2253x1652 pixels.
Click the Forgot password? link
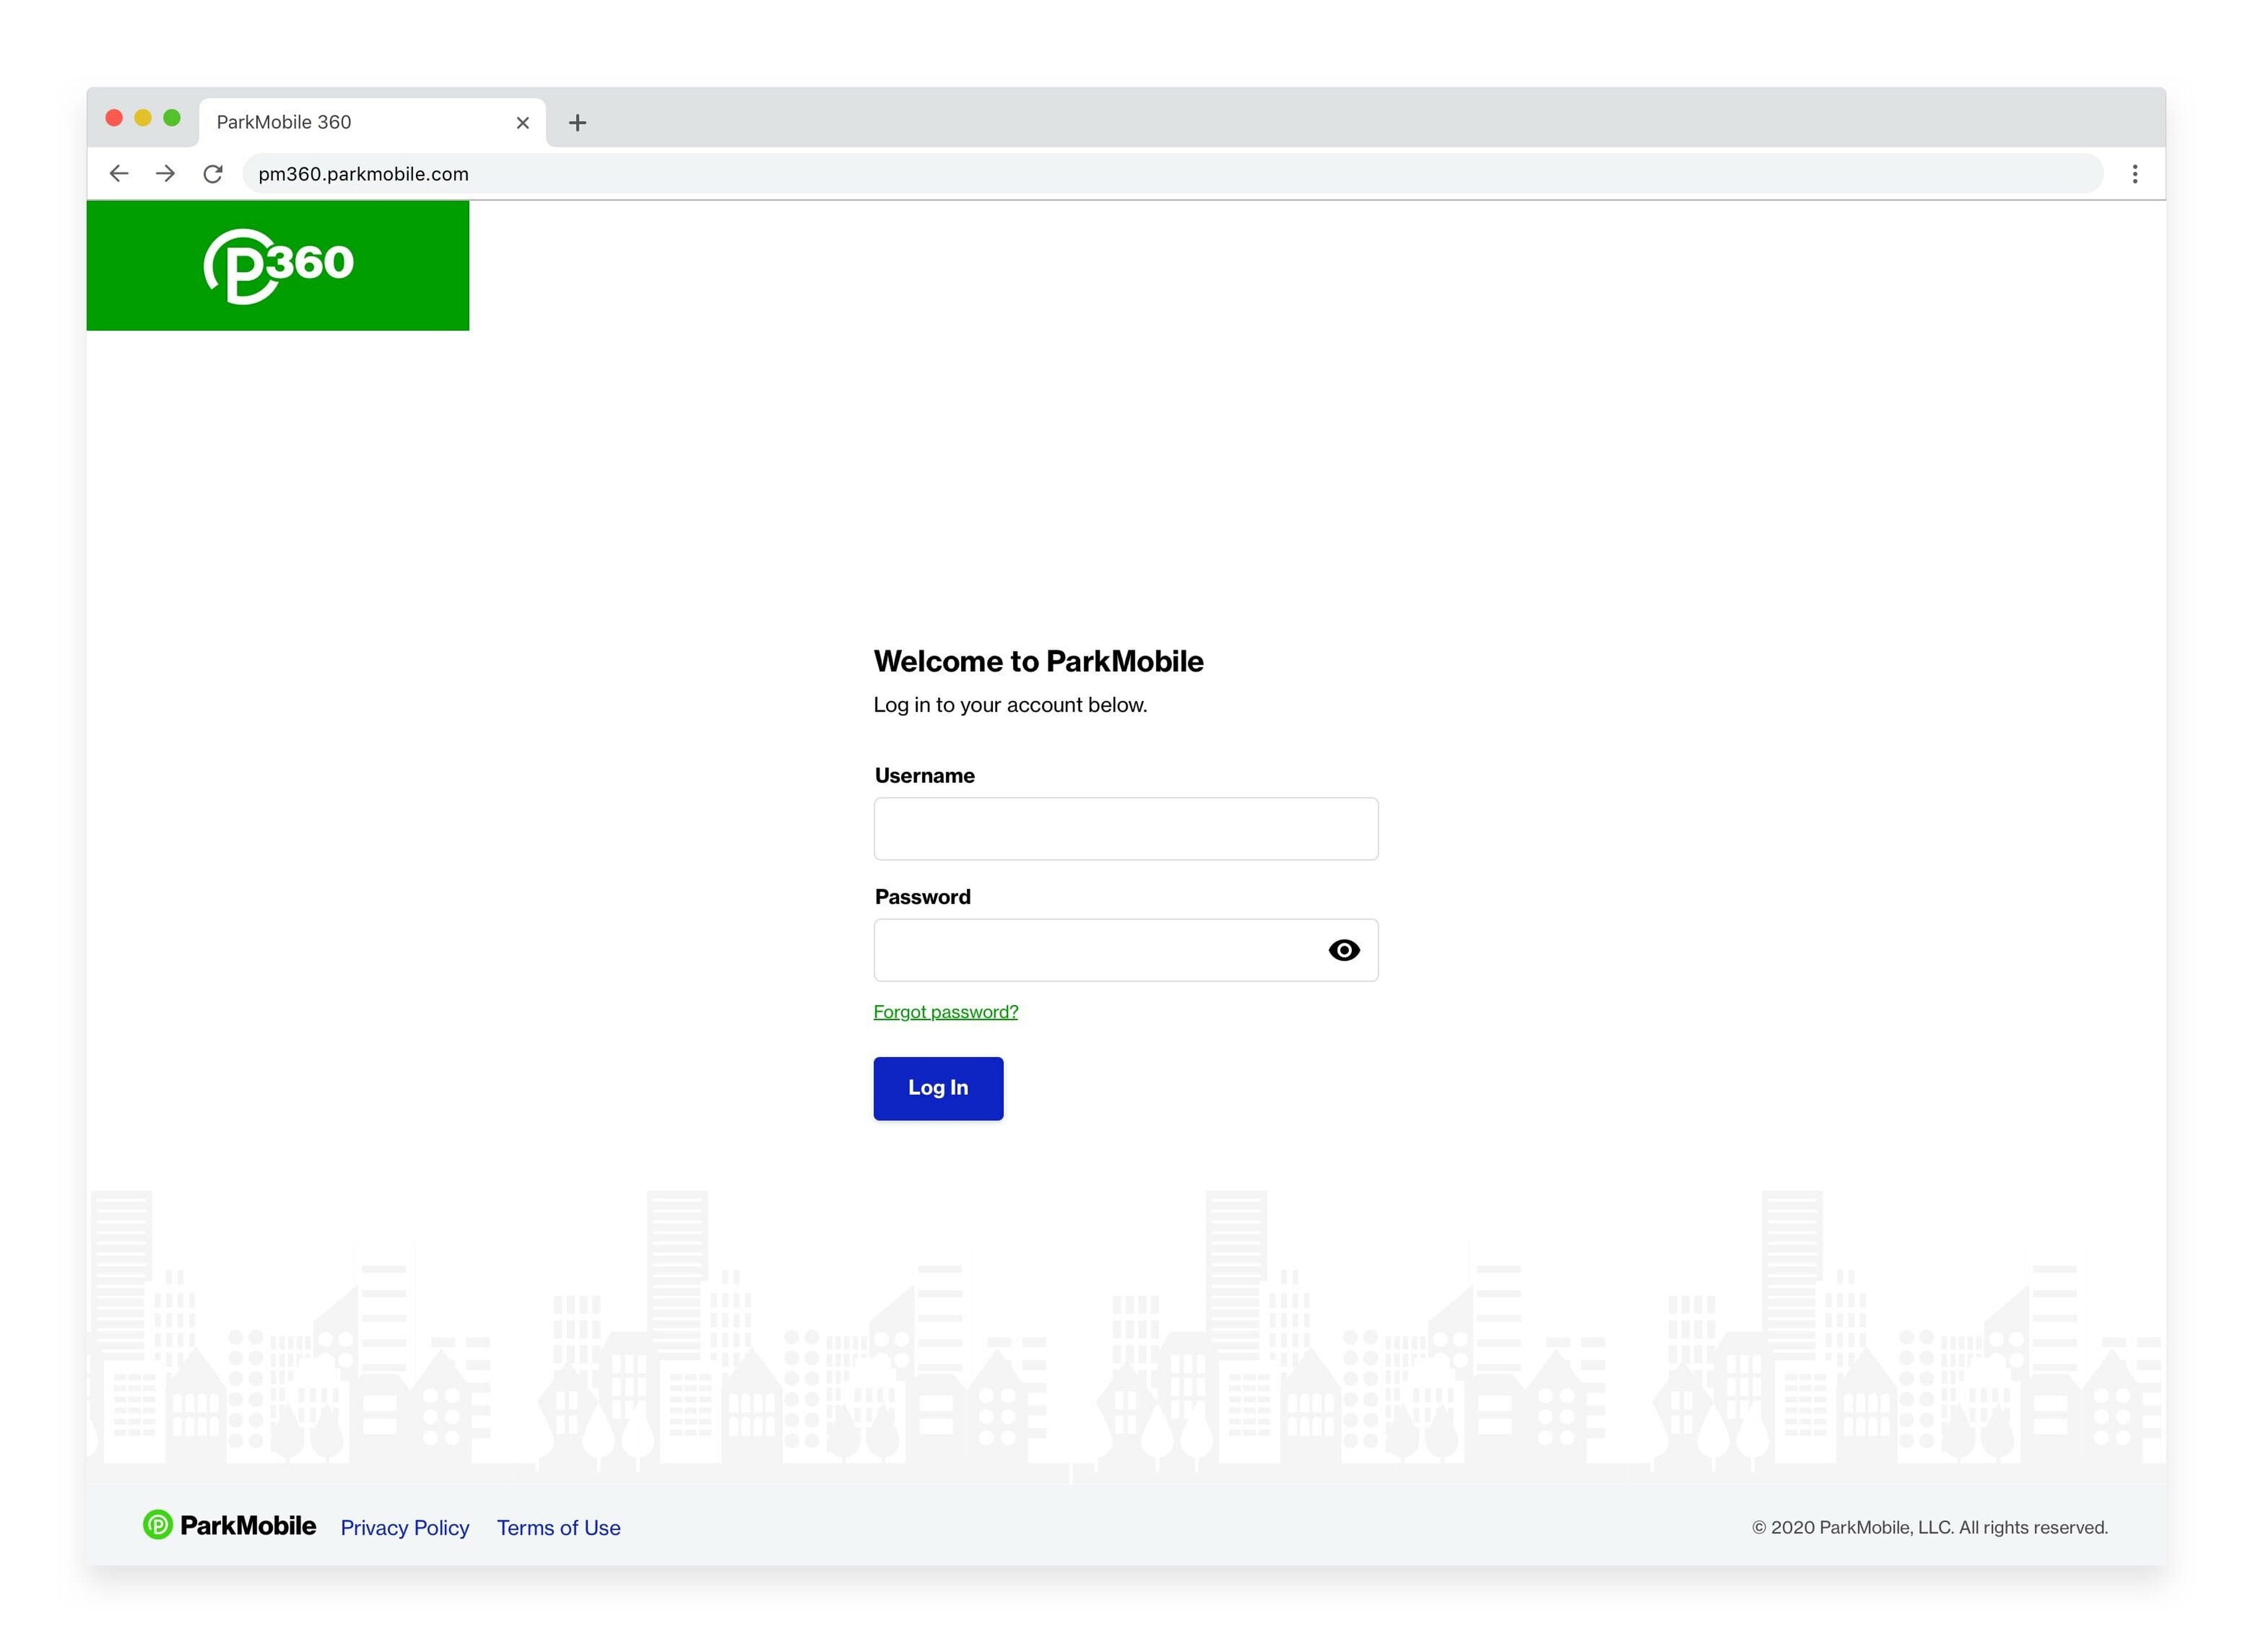[x=945, y=1012]
